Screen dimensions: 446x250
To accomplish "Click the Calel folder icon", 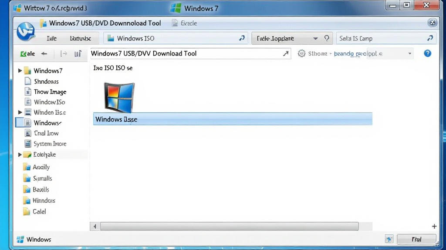I will [x=27, y=211].
